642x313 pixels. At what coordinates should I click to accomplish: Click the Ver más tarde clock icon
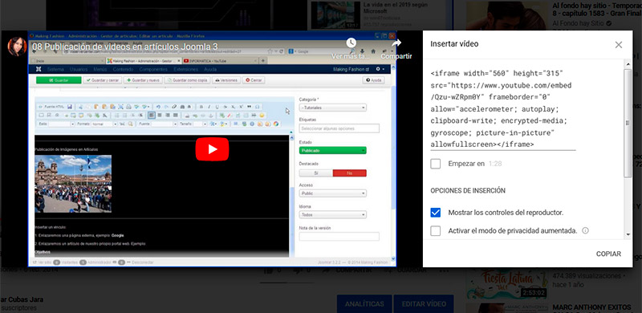[x=351, y=43]
